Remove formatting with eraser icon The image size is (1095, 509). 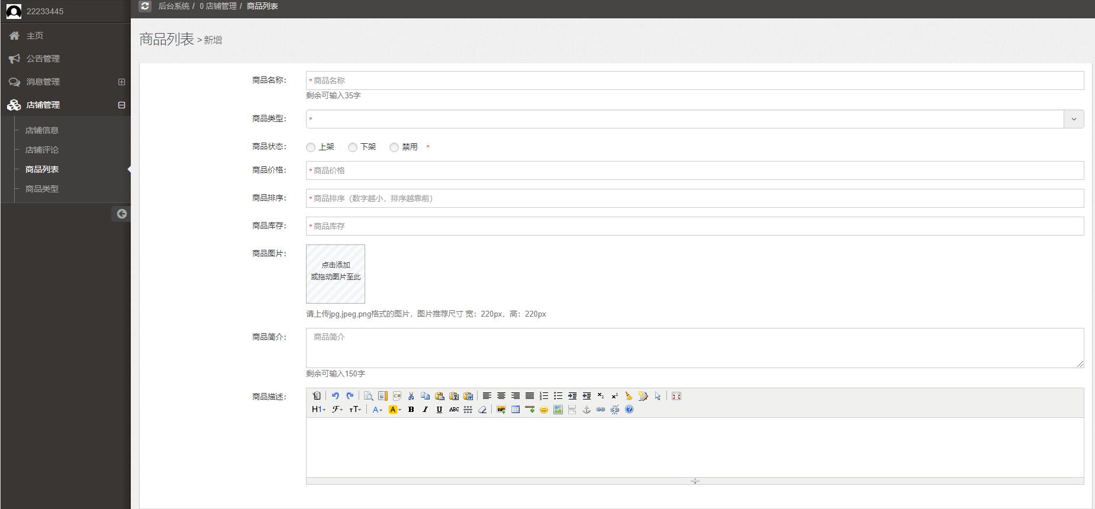pos(482,410)
